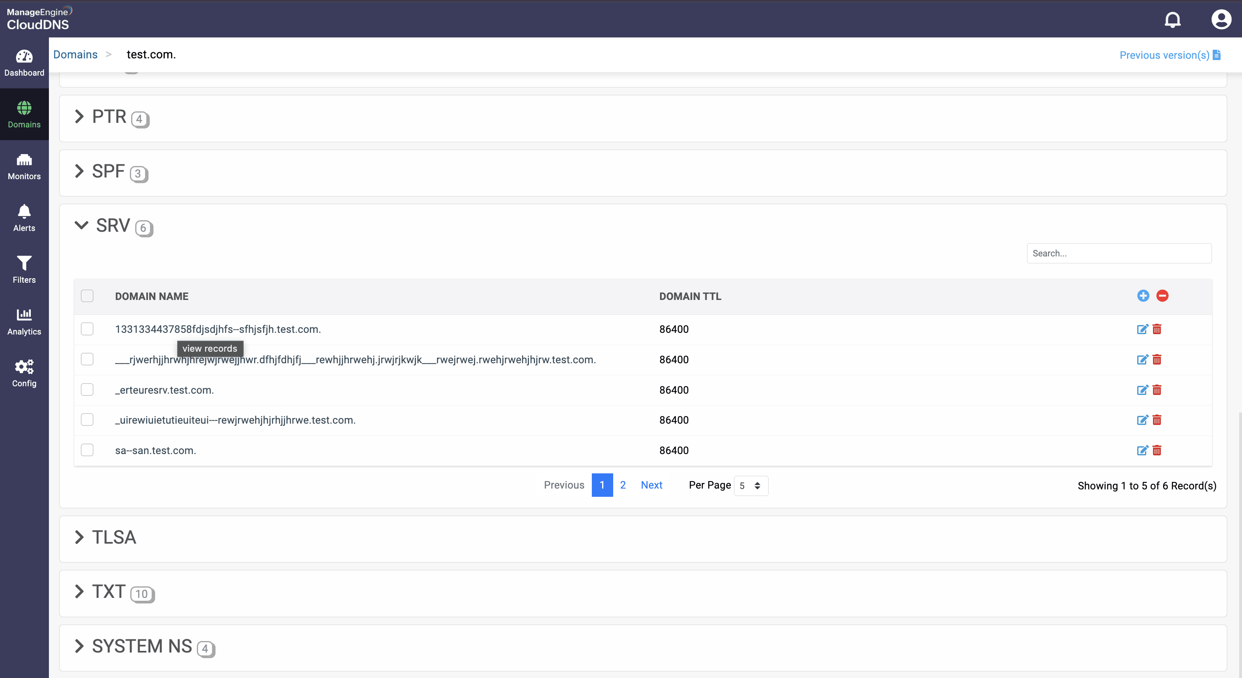1242x678 pixels.
Task: Open Monitors from the sidebar
Action: point(24,166)
